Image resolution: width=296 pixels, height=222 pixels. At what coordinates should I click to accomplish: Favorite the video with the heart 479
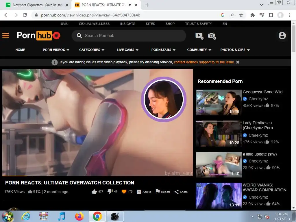pyautogui.click(x=124, y=192)
